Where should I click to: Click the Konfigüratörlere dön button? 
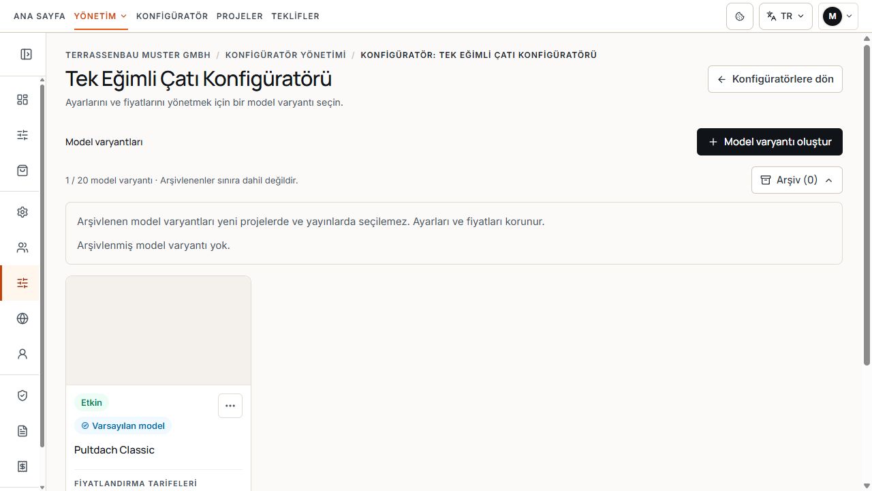pos(775,79)
